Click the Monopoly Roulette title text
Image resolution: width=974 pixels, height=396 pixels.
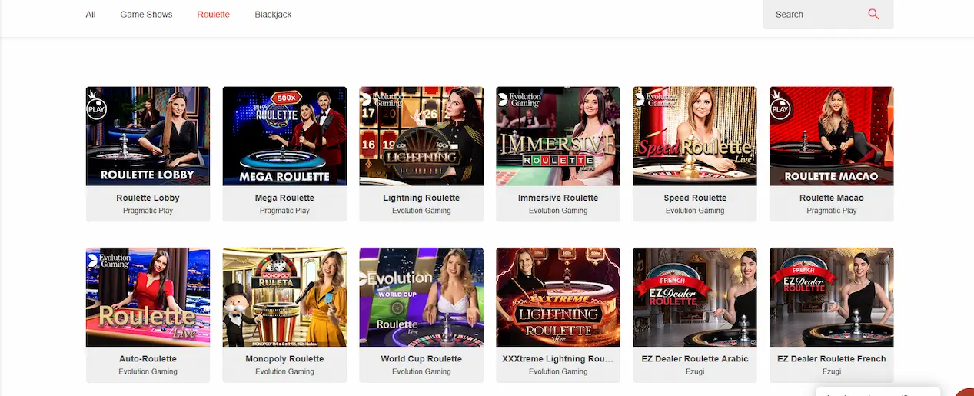pos(284,359)
